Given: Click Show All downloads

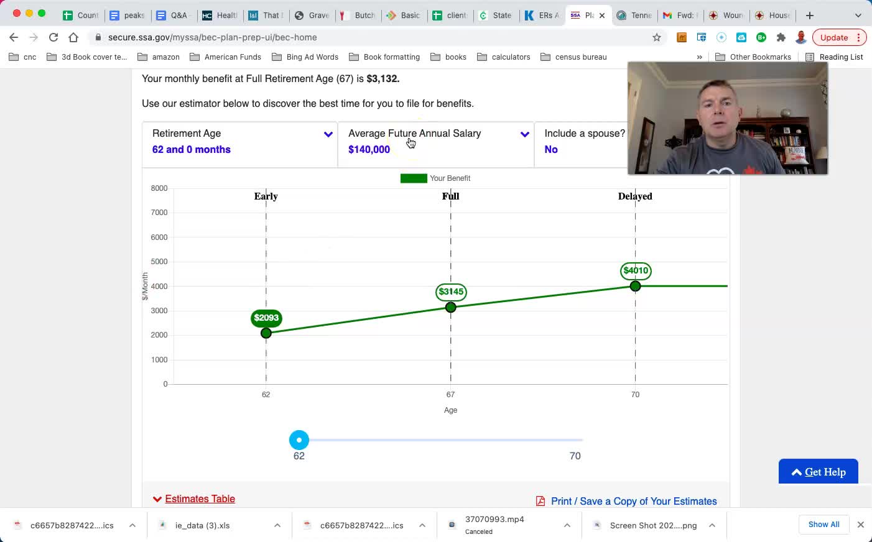Looking at the screenshot, I should 823,525.
